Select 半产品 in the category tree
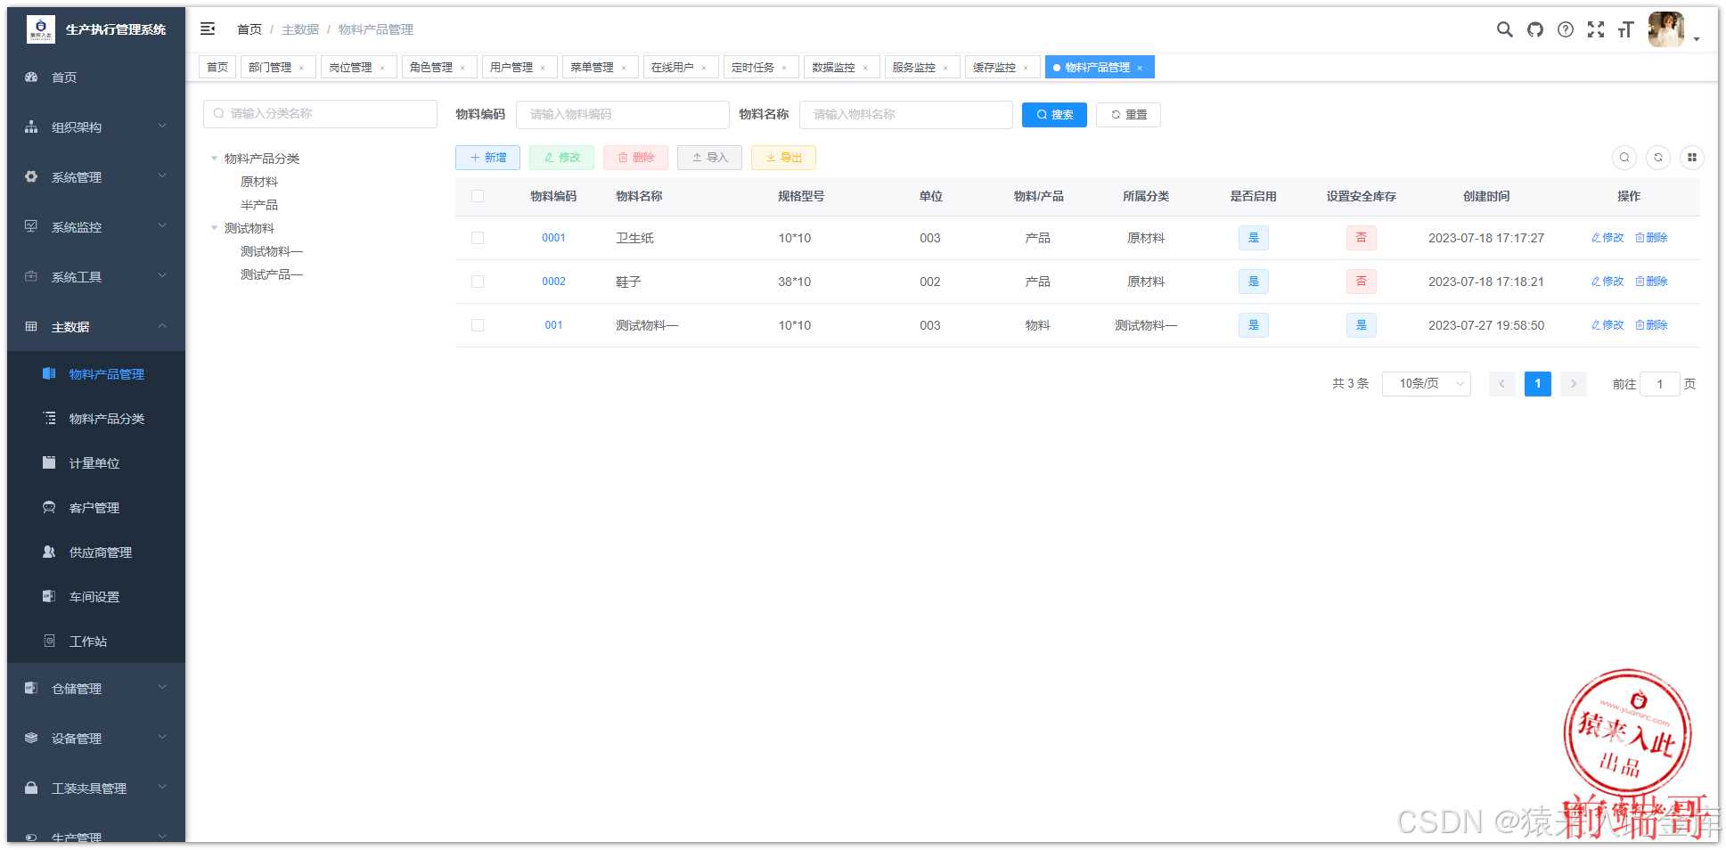This screenshot has width=1726, height=850. click(259, 205)
